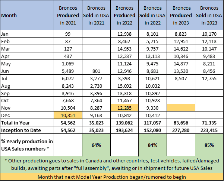Select the May row label
Viewport: 224px width, 181px height.
tap(27, 64)
